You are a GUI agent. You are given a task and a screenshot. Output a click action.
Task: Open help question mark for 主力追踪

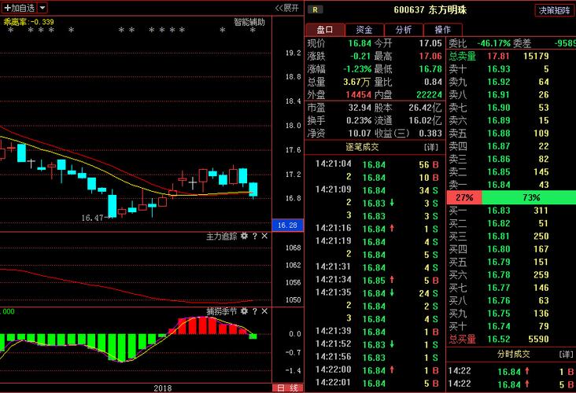pyautogui.click(x=255, y=237)
